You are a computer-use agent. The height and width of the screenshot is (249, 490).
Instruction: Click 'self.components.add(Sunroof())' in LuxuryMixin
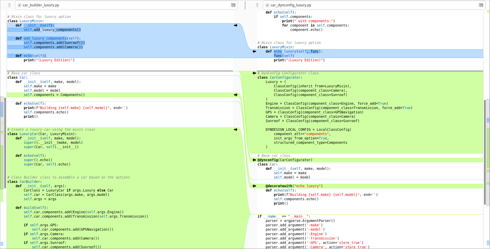coord(54,43)
